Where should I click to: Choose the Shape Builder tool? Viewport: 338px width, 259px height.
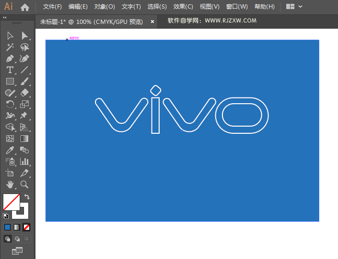coord(10,127)
